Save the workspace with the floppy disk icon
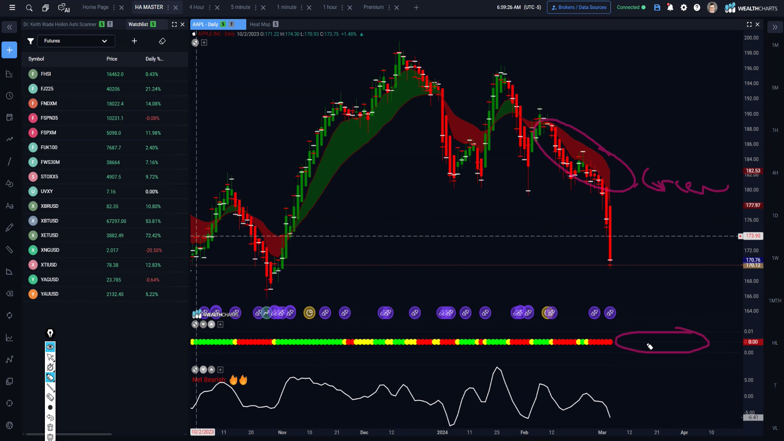This screenshot has height=441, width=784. coord(657,7)
